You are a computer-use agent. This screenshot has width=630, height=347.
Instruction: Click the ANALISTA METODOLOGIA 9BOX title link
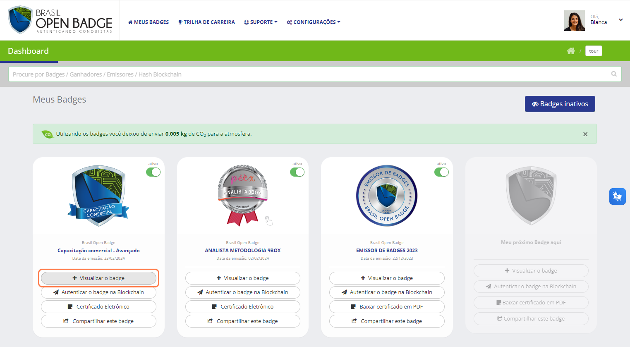click(x=243, y=251)
